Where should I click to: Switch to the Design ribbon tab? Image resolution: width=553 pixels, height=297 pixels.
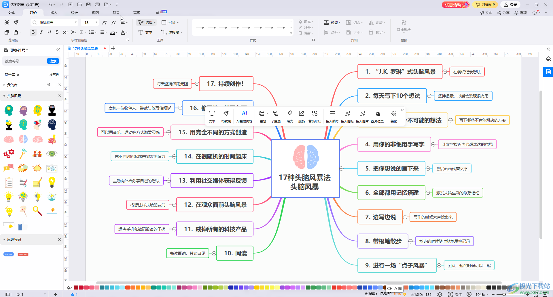pyautogui.click(x=75, y=13)
